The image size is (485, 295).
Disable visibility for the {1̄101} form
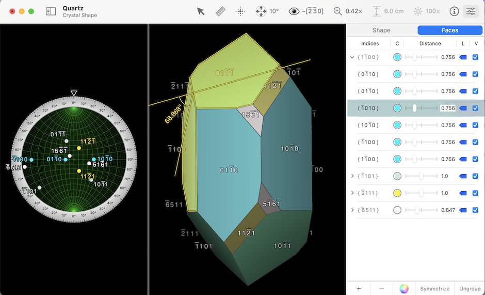[476, 176]
